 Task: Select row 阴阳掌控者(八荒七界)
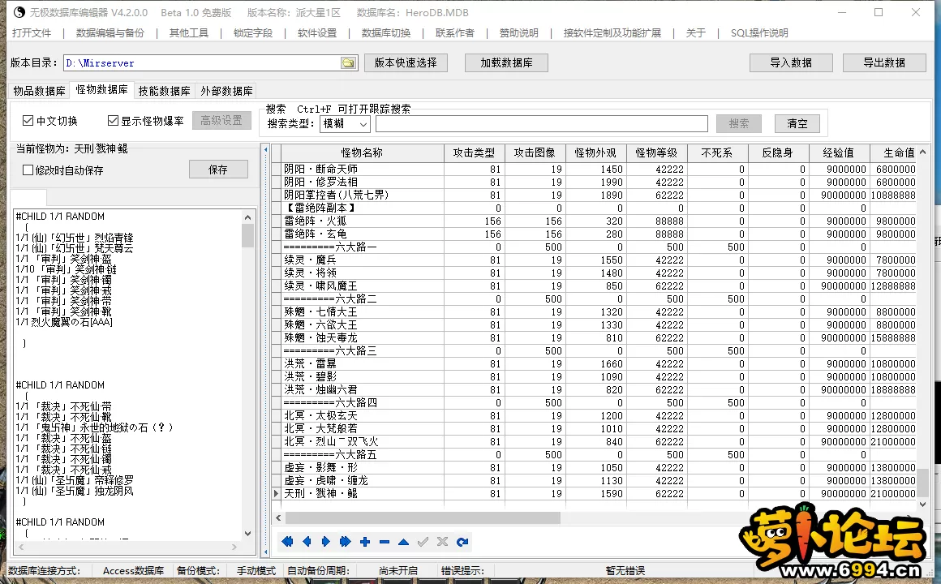(x=594, y=195)
